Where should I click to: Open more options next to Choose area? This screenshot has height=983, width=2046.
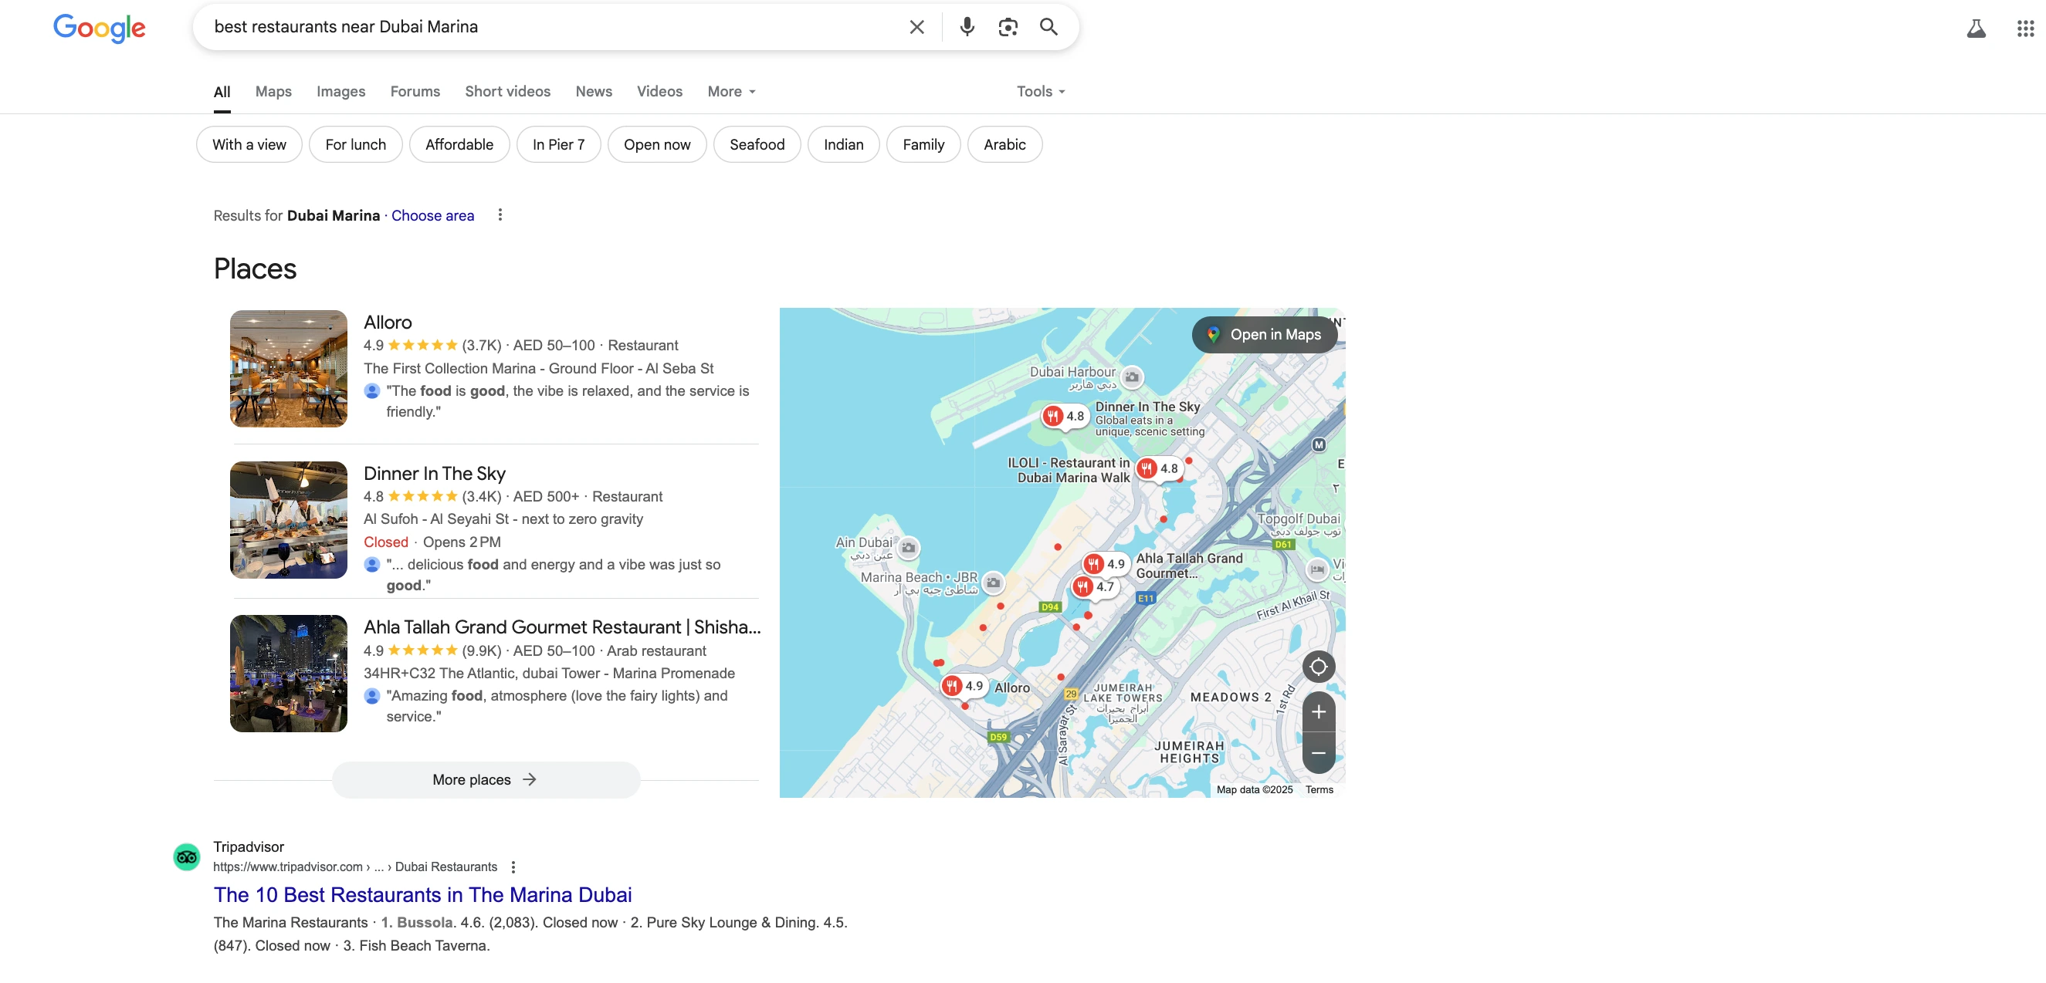pos(500,215)
